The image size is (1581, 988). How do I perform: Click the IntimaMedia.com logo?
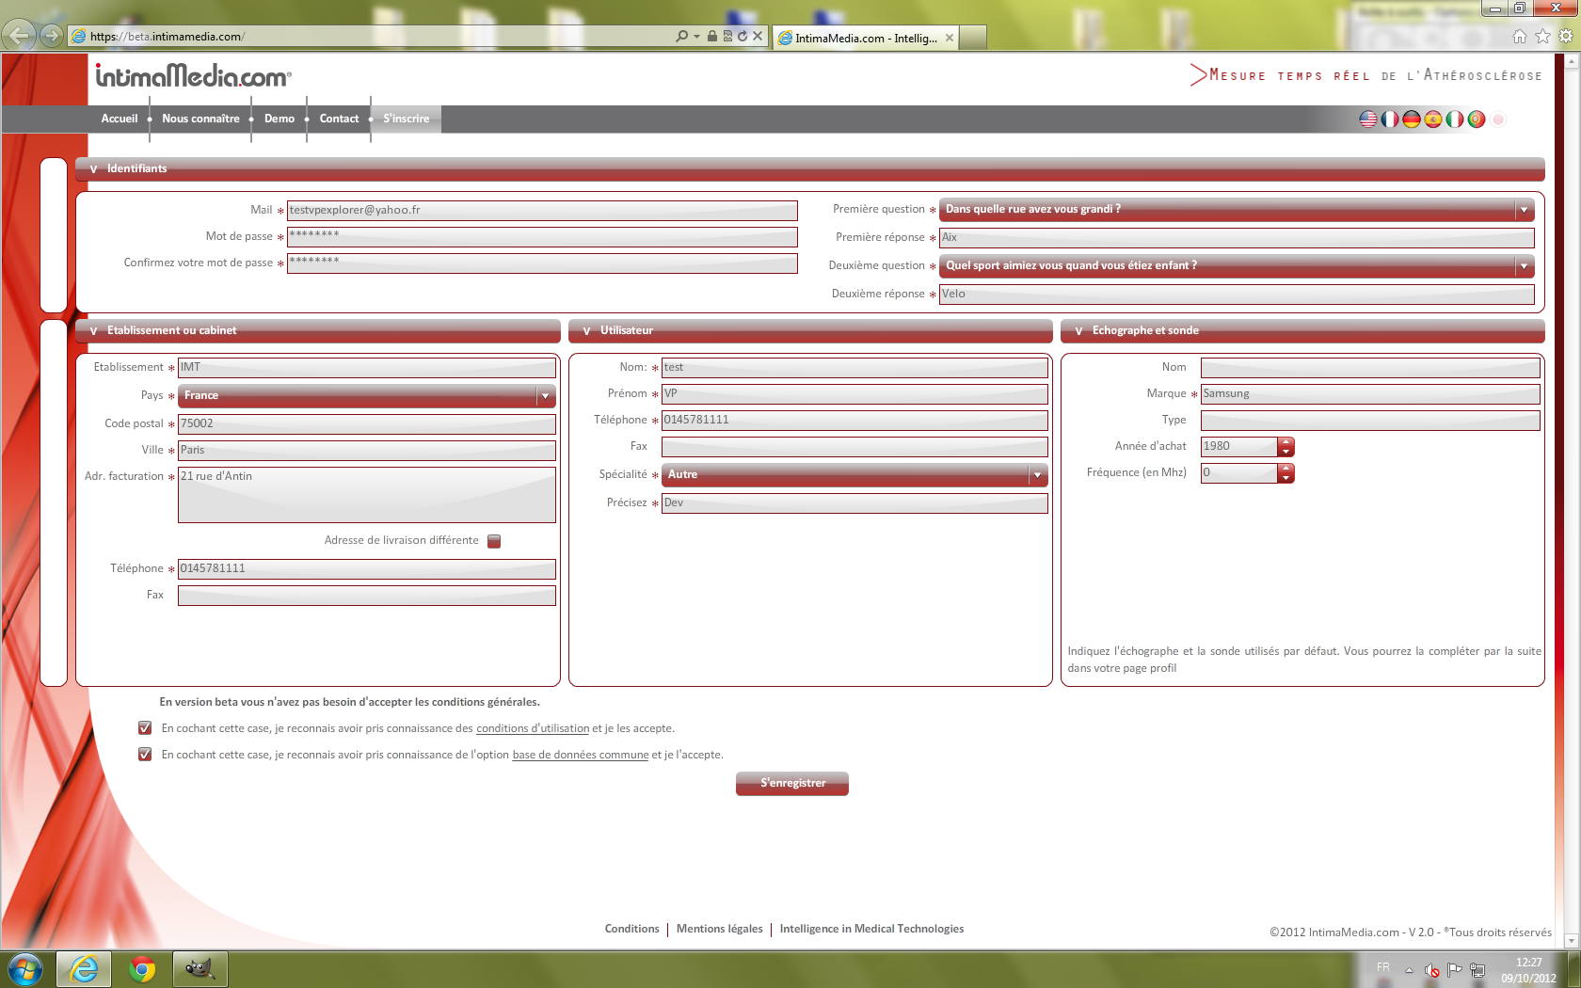click(193, 75)
